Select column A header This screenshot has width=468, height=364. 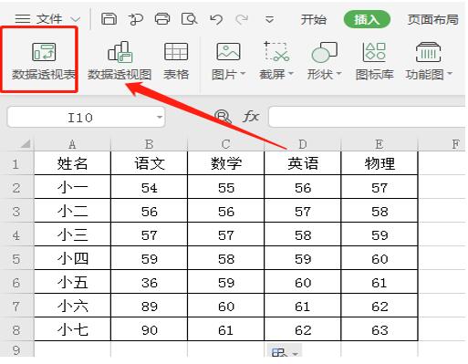72,144
